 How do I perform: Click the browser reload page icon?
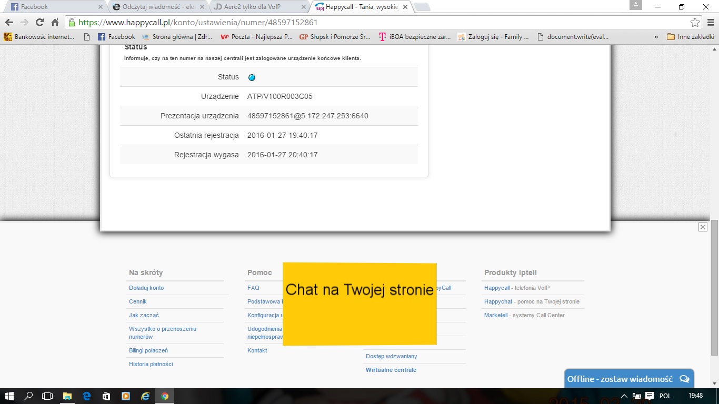tap(39, 23)
